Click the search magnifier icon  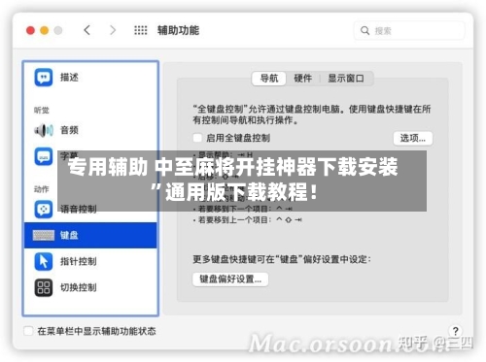coord(364,31)
